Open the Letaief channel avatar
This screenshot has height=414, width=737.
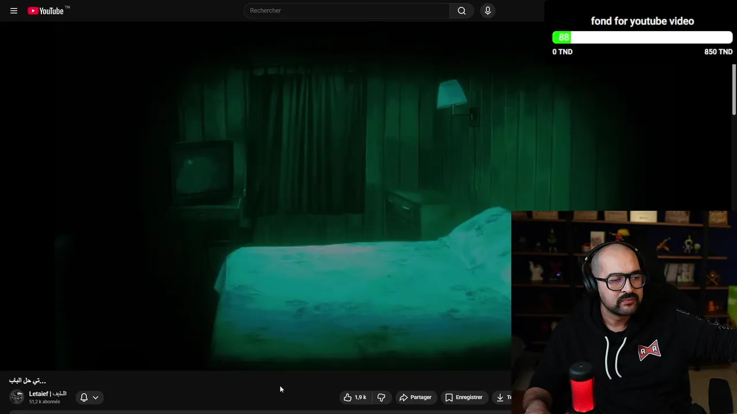pyautogui.click(x=17, y=397)
